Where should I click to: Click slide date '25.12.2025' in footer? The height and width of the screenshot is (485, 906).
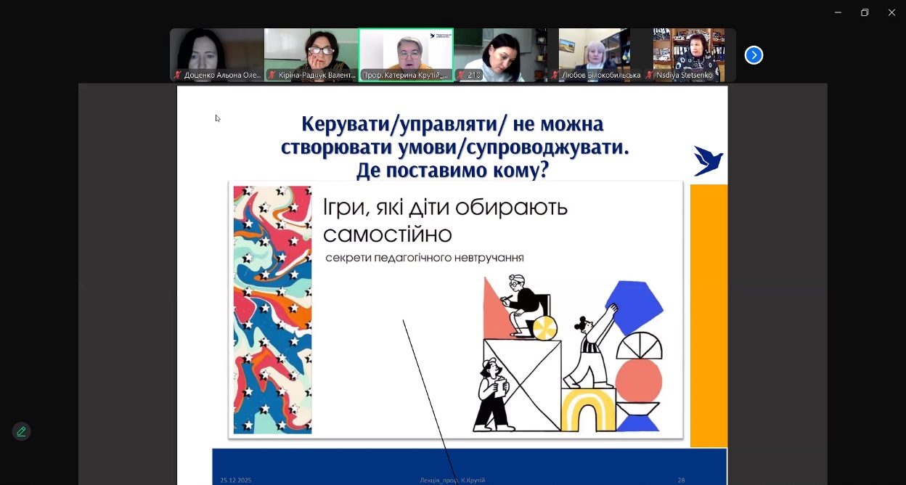tap(236, 480)
